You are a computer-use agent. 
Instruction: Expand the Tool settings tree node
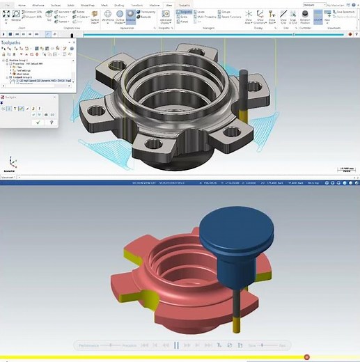coord(10,70)
